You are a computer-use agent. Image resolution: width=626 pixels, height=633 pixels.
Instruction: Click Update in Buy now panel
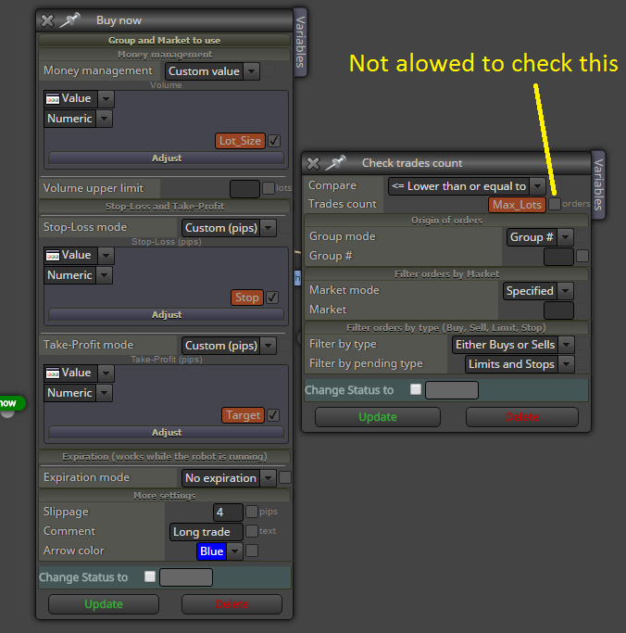coord(104,604)
